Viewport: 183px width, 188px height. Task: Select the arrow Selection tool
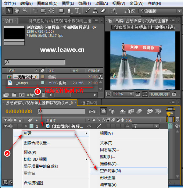click(9, 11)
